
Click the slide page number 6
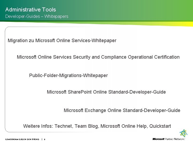(45, 139)
